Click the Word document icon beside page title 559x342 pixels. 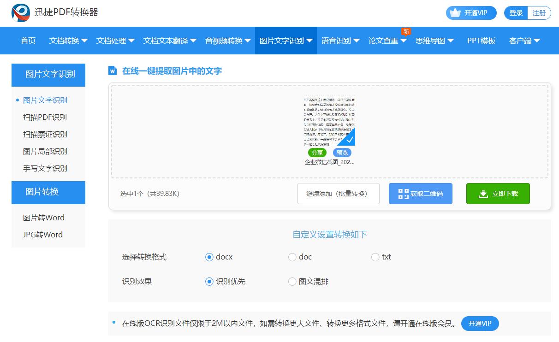click(x=113, y=71)
